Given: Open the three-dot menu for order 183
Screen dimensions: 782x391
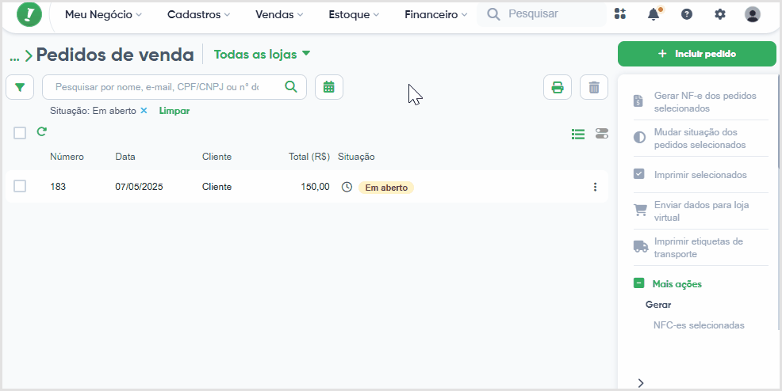Looking at the screenshot, I should [x=595, y=187].
